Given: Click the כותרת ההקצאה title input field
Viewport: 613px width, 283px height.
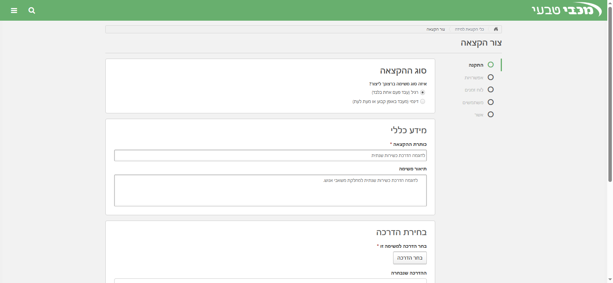Looking at the screenshot, I should [270, 155].
